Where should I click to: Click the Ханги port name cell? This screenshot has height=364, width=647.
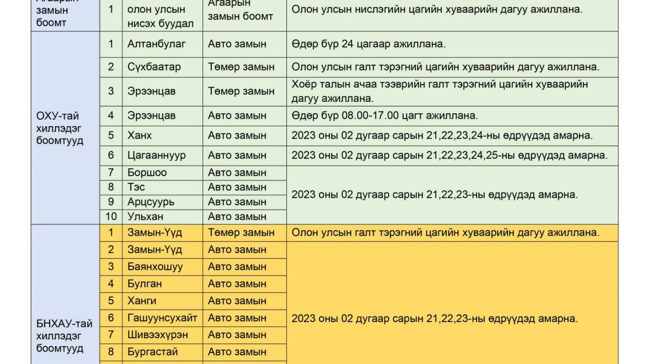141,300
